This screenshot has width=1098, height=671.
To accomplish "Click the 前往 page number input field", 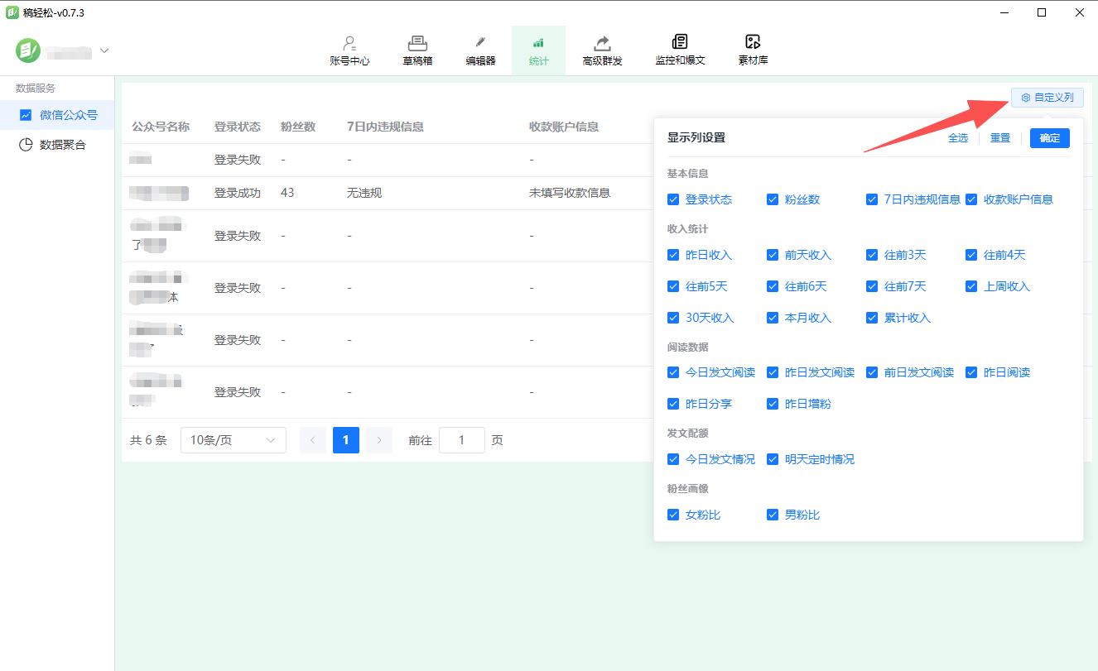I will click(461, 440).
